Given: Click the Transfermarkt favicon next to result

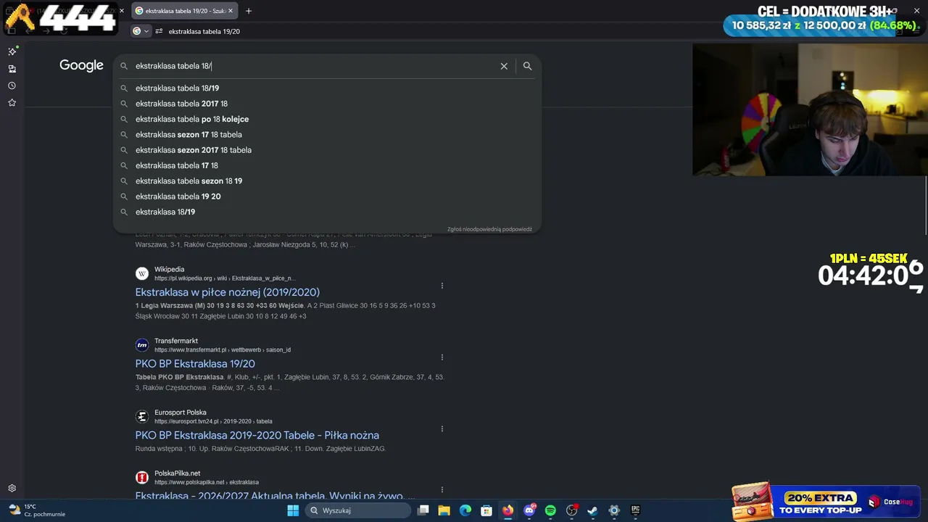Looking at the screenshot, I should pyautogui.click(x=142, y=345).
